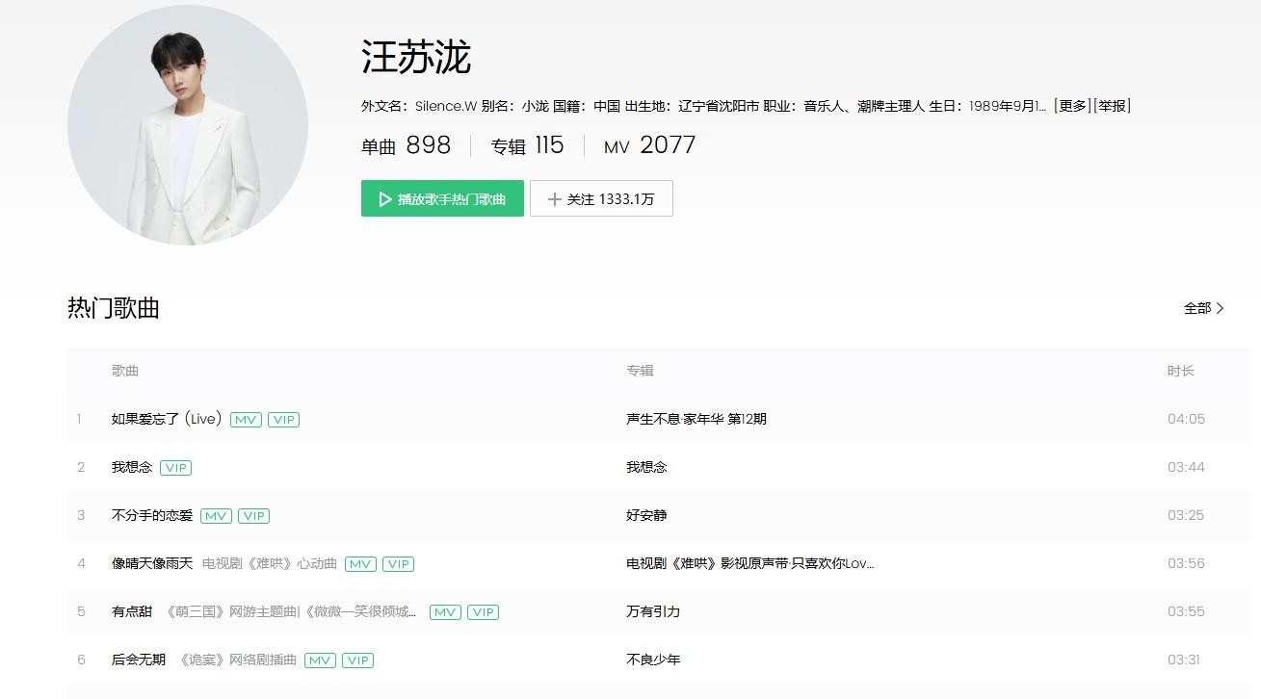The image size is (1261, 699).
Task: Click the artist's profile photo
Action: click(188, 125)
